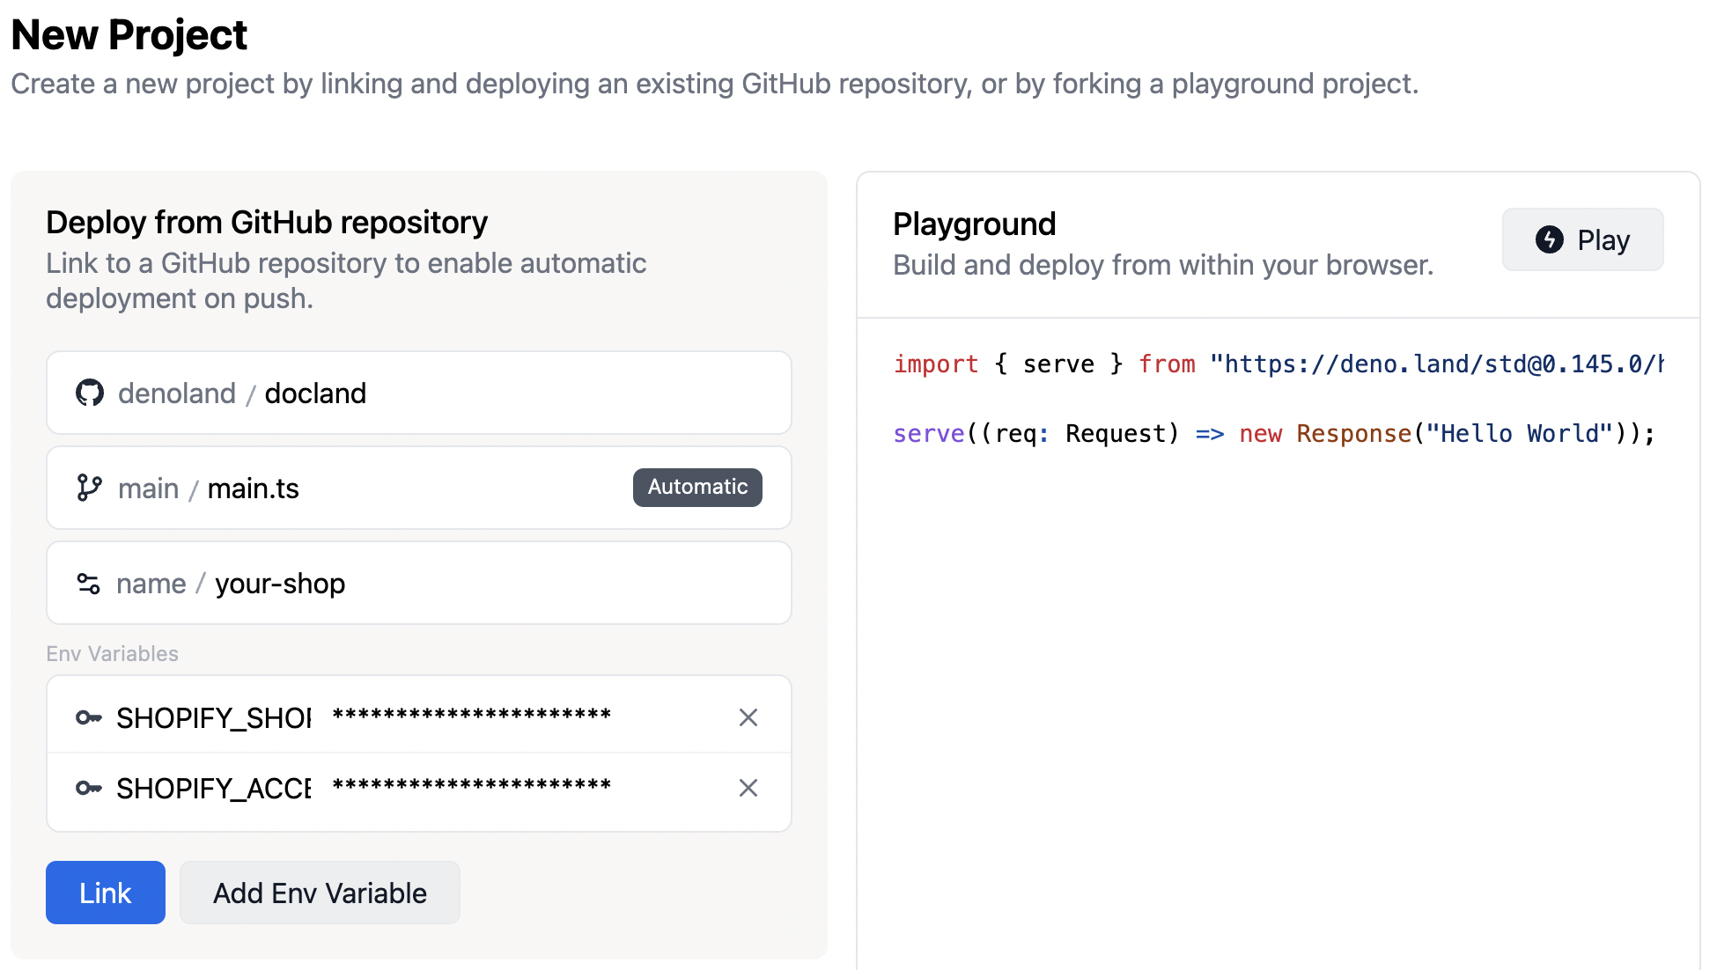Click the import line in playground code
1717x970 pixels.
coord(1277,364)
